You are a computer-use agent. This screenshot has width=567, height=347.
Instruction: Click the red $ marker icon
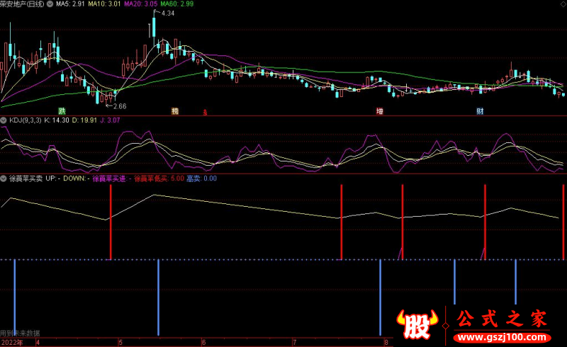pyautogui.click(x=205, y=113)
